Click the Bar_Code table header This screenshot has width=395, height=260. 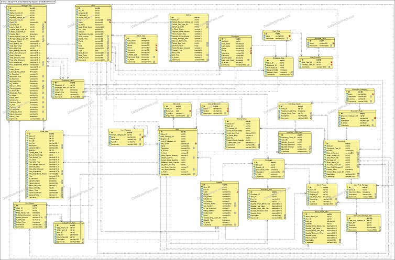tap(177, 104)
